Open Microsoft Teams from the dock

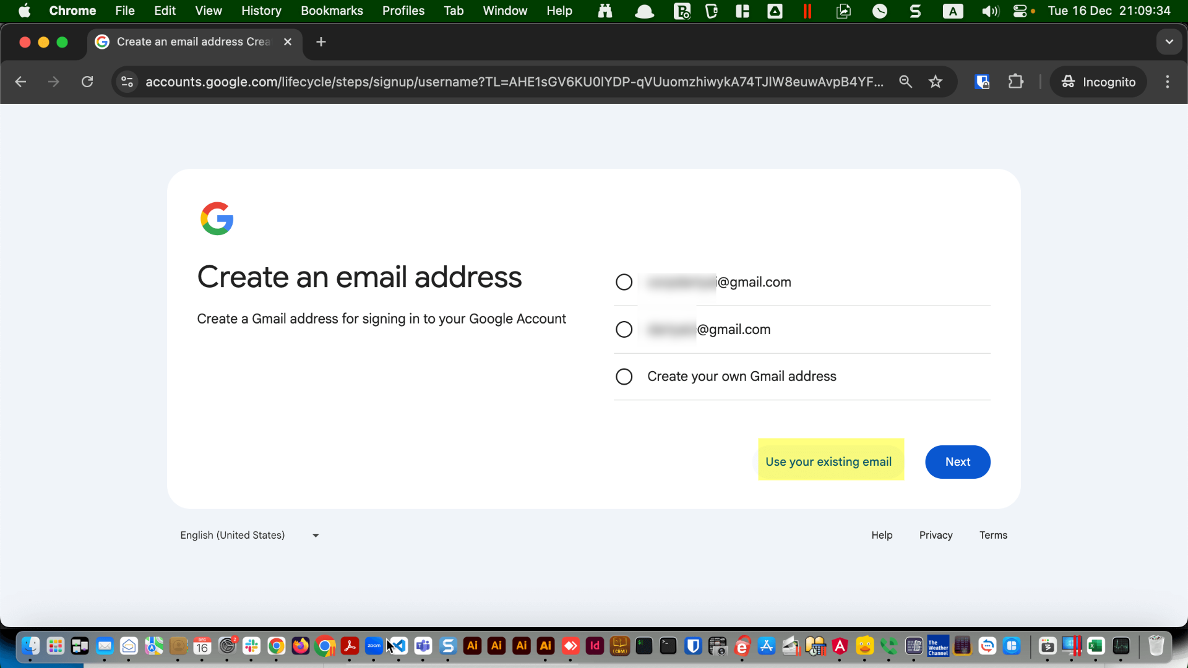[x=423, y=646]
